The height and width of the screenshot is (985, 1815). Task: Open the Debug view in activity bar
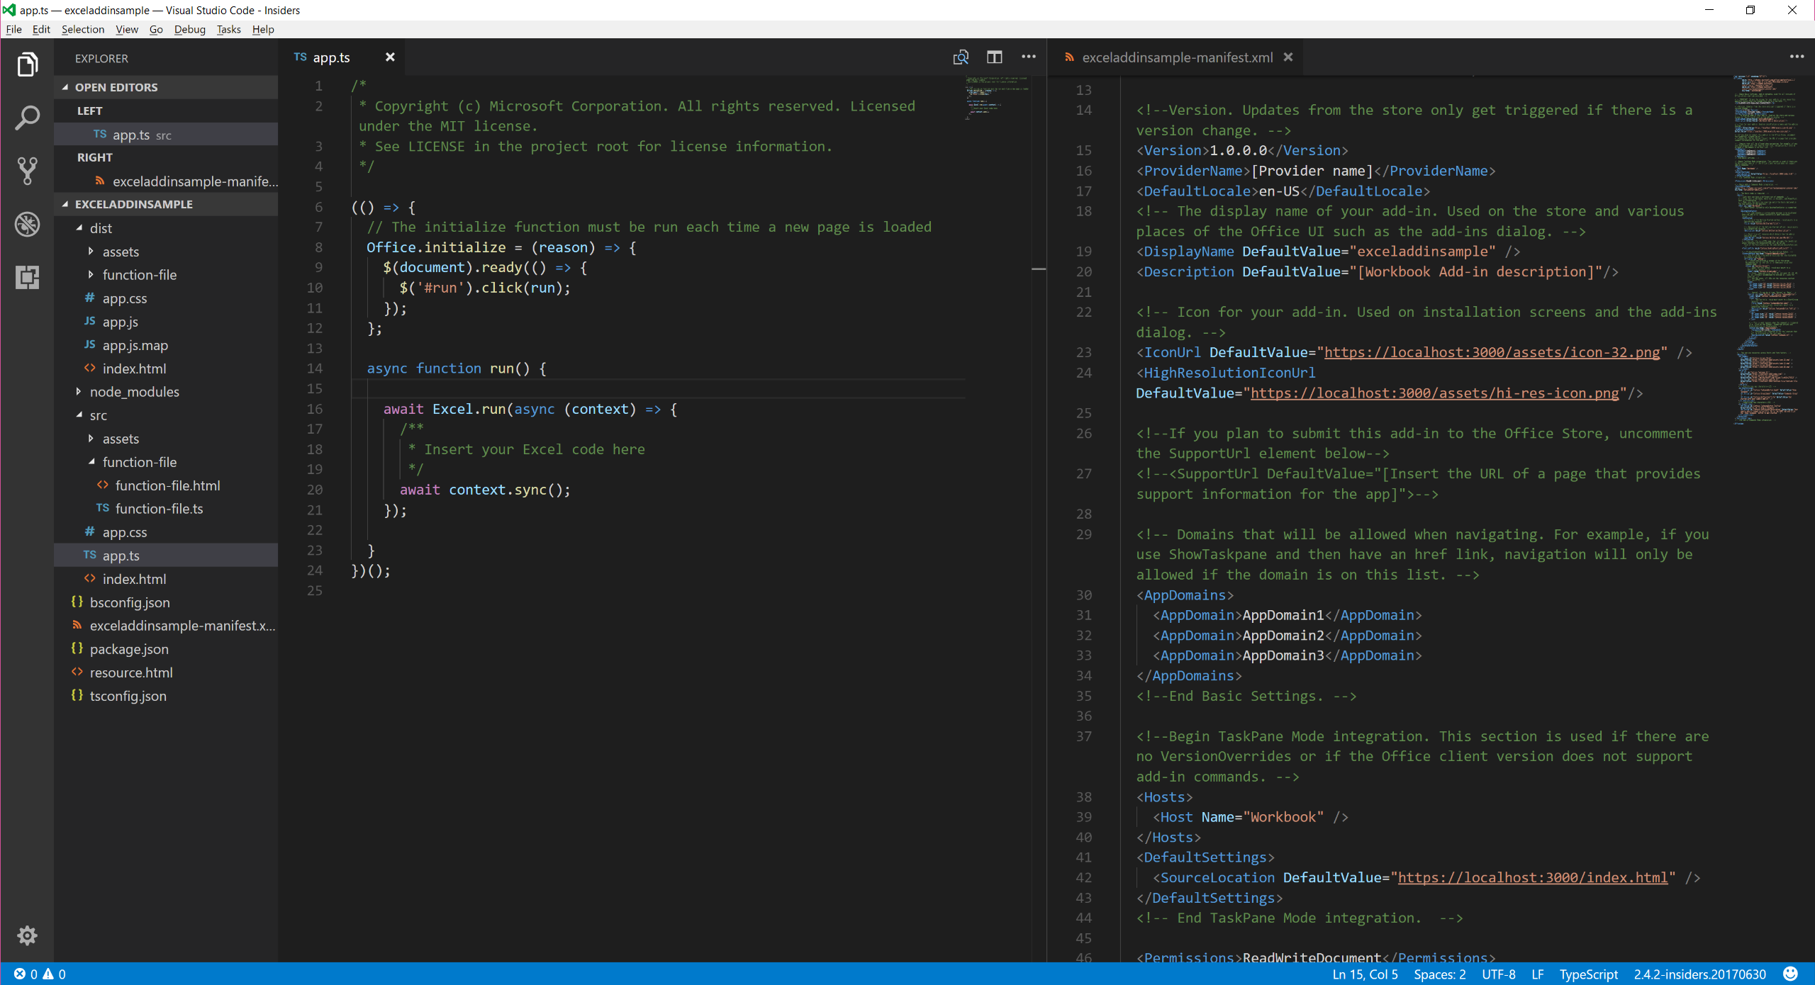[27, 224]
